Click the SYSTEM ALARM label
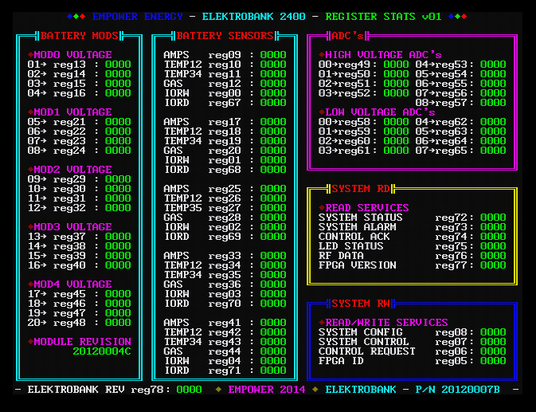This screenshot has height=412, width=536. (358, 227)
